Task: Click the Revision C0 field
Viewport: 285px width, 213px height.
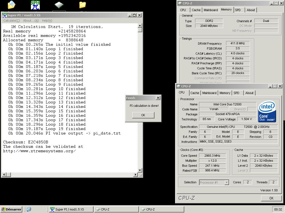Action: coord(271,137)
